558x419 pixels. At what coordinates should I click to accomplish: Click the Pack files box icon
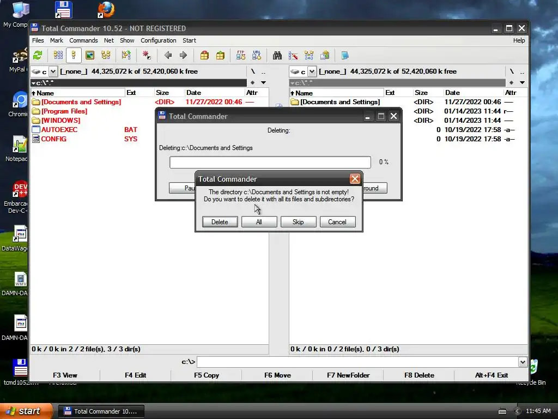click(204, 55)
